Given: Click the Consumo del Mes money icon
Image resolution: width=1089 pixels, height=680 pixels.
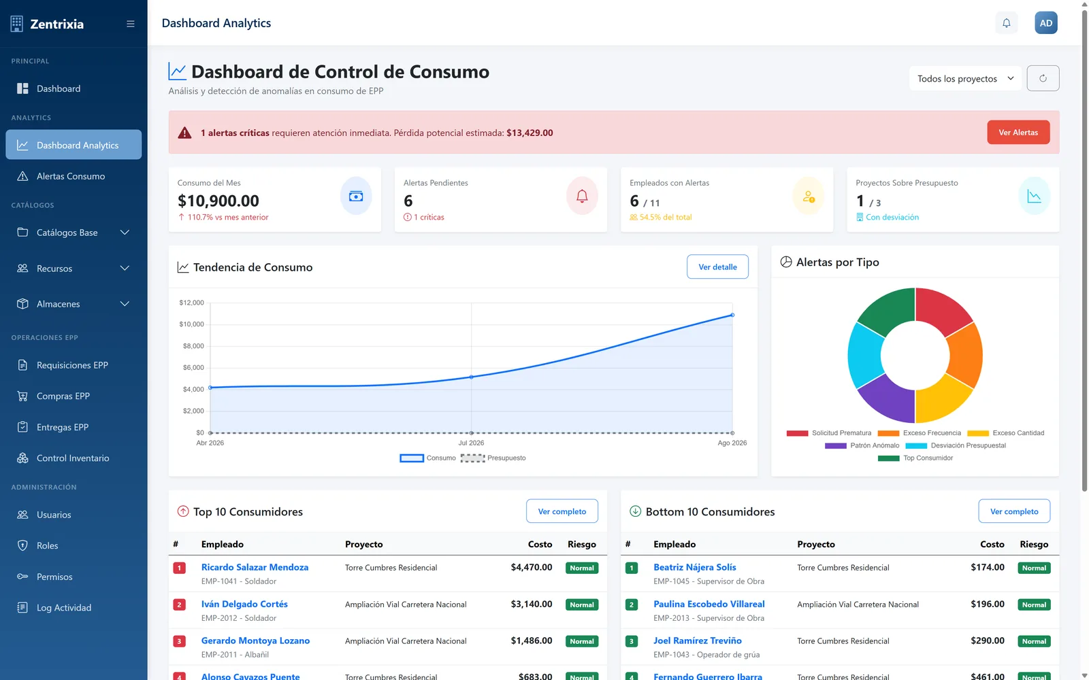Looking at the screenshot, I should (356, 196).
